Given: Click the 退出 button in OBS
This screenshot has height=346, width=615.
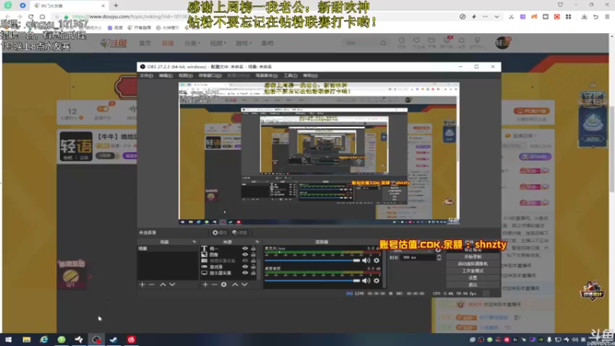Looking at the screenshot, I should click(x=473, y=284).
